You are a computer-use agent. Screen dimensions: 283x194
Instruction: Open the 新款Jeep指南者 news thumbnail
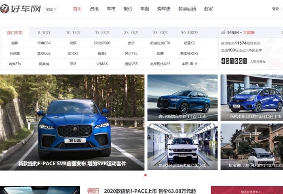point(182,147)
